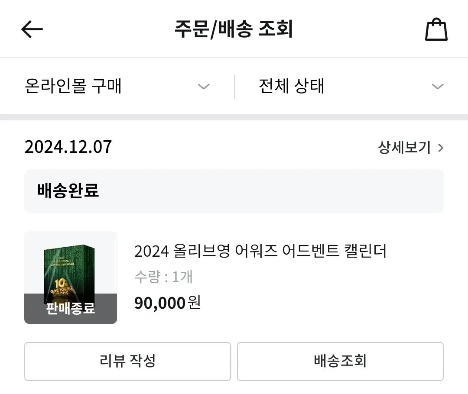
Task: Tap the 2024.12.07 order date
Action: pos(68,147)
